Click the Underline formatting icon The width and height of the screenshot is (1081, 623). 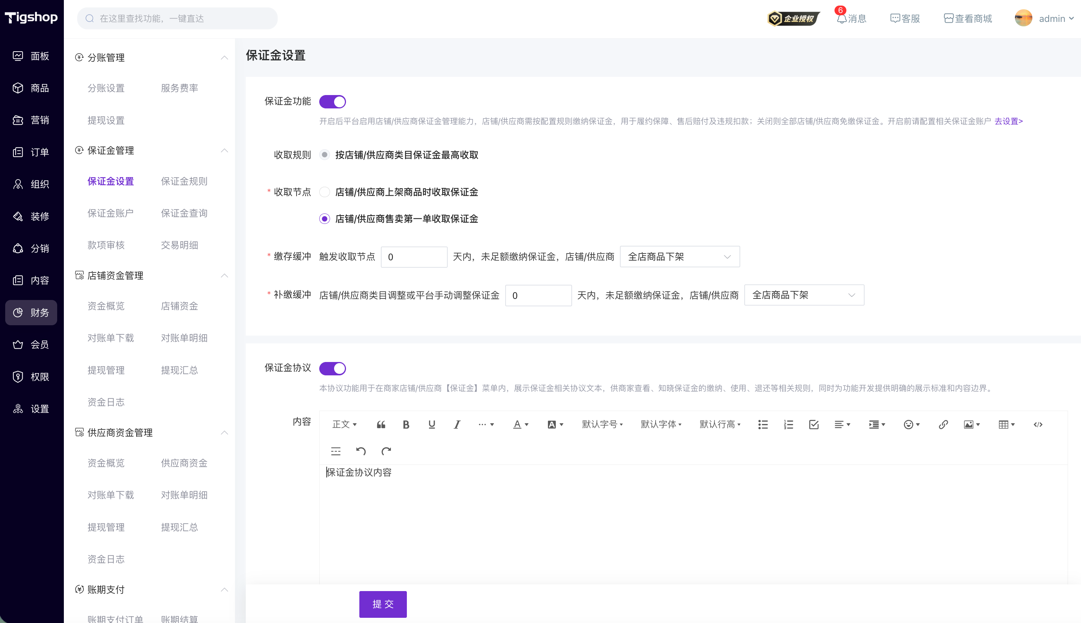tap(432, 424)
